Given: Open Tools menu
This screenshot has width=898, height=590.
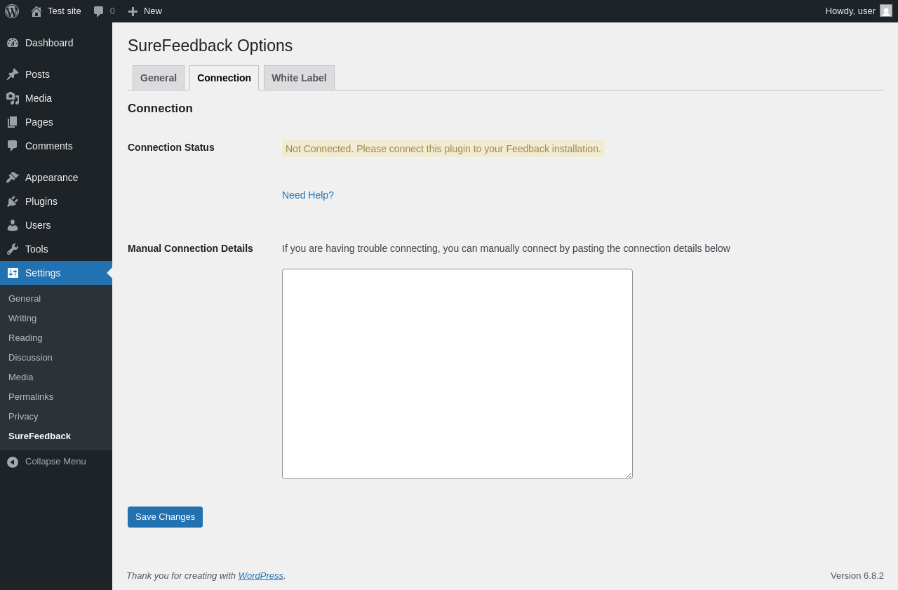Looking at the screenshot, I should [x=56, y=249].
